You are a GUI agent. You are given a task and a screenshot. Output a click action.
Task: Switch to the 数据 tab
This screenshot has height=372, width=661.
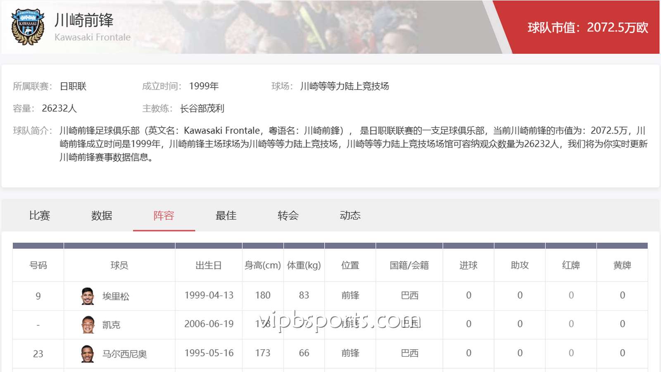tap(102, 215)
